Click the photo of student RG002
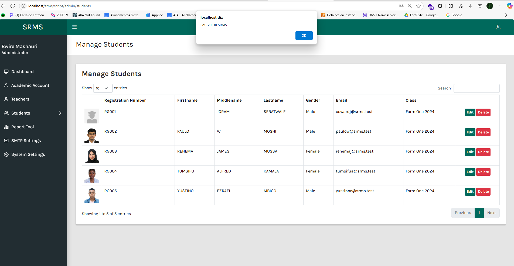 click(x=92, y=136)
